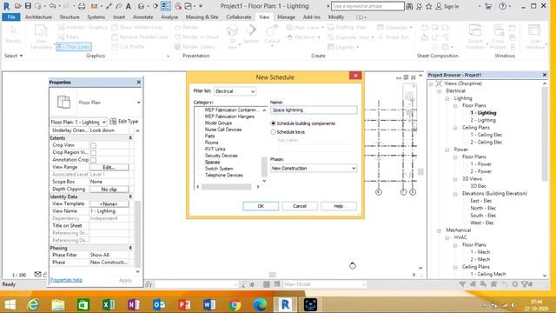Click the Sign In user icon
This screenshot has height=313, width=556.
439,6
